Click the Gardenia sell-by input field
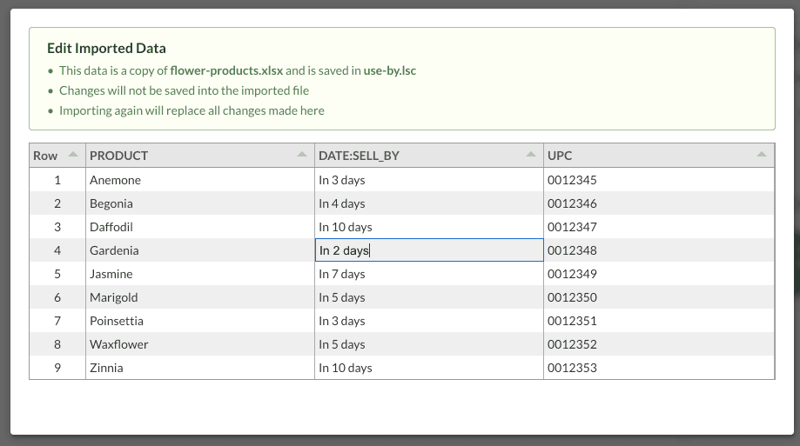The width and height of the screenshot is (800, 446). (429, 250)
